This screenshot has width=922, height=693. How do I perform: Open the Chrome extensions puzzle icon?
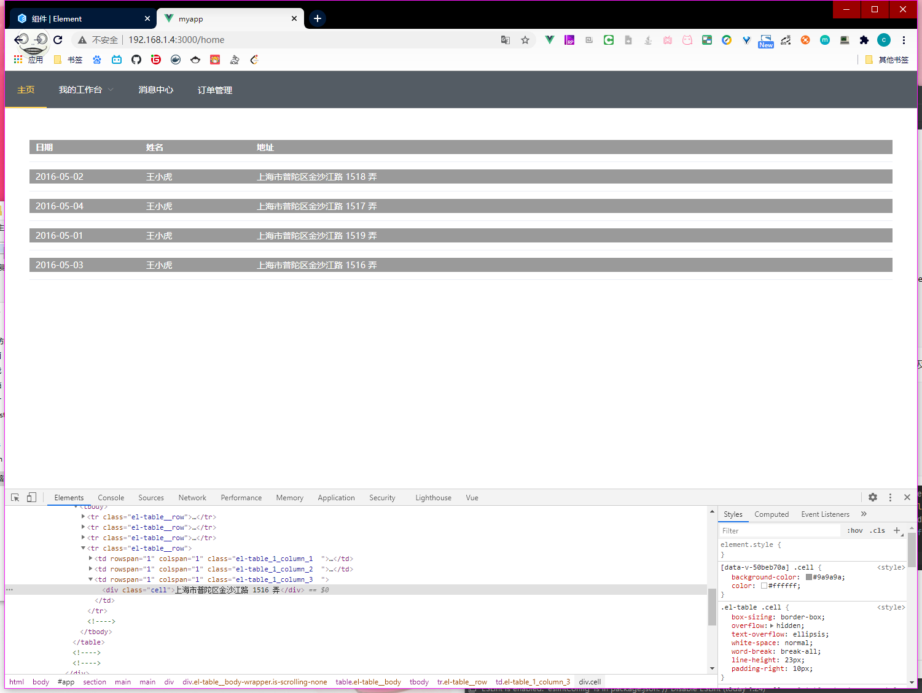[864, 40]
